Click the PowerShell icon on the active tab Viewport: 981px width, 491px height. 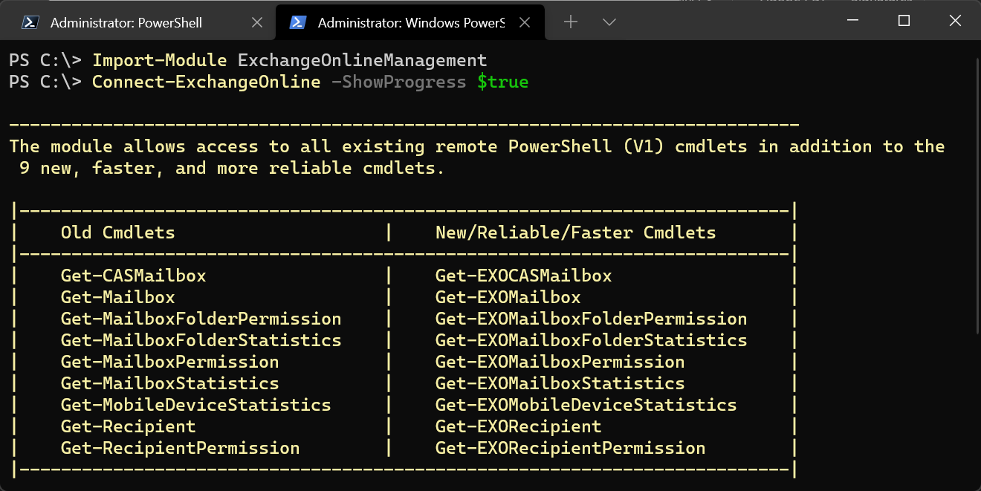pyautogui.click(x=297, y=22)
